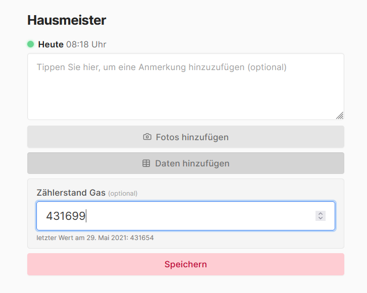Image resolution: width=367 pixels, height=293 pixels.
Task: Click the previous reading value 431654
Action: click(x=142, y=238)
